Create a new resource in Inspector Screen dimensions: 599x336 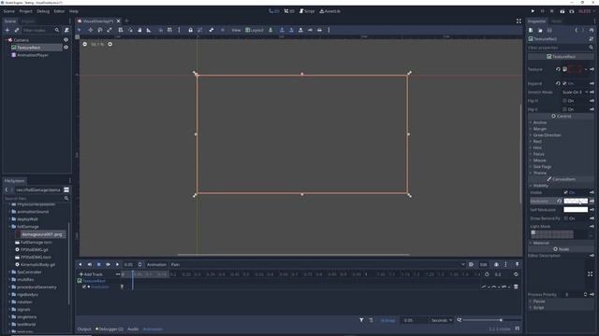click(x=531, y=30)
